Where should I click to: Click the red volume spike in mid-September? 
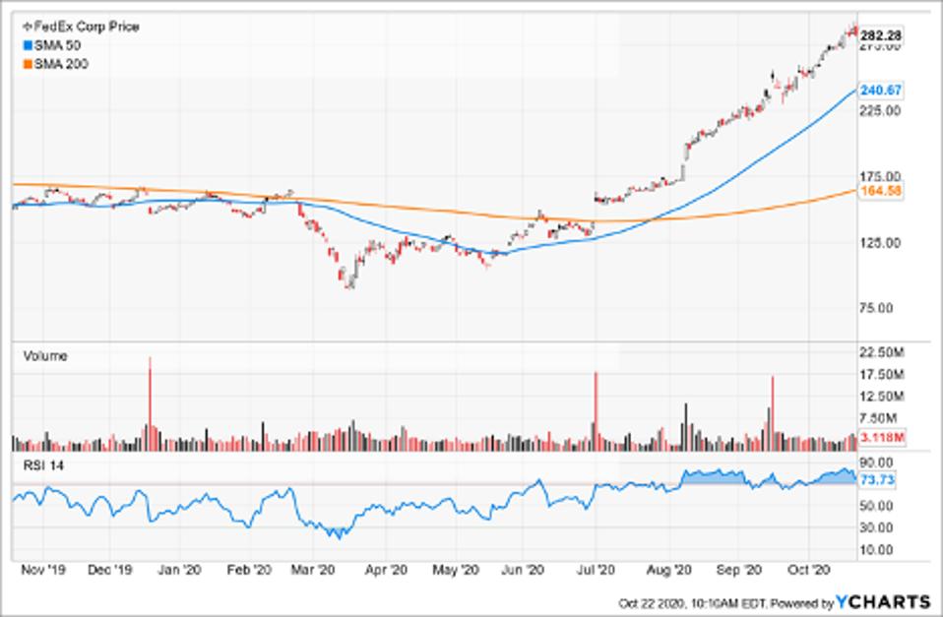click(x=773, y=413)
